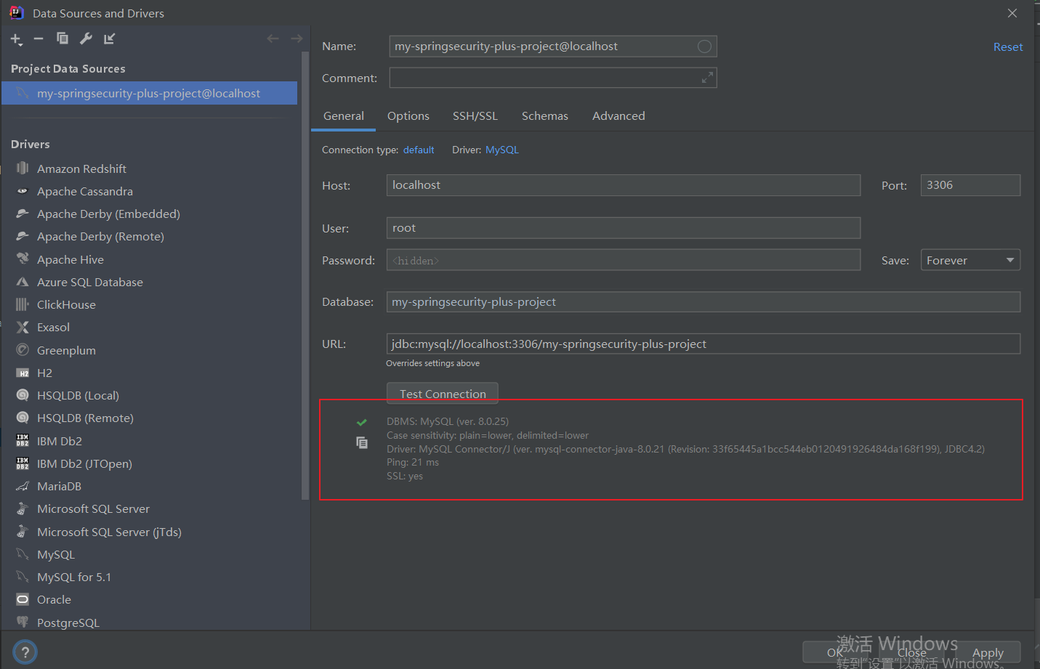Copy connection test result to clipboard
The height and width of the screenshot is (669, 1040).
(x=362, y=442)
